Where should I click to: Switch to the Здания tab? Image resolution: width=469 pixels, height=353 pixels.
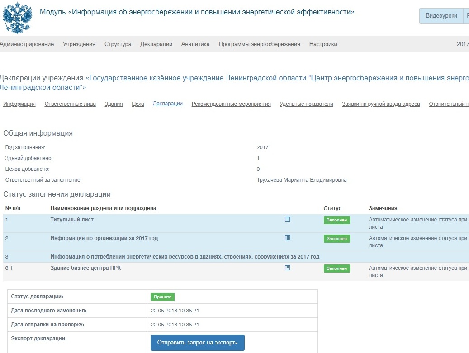(x=114, y=104)
